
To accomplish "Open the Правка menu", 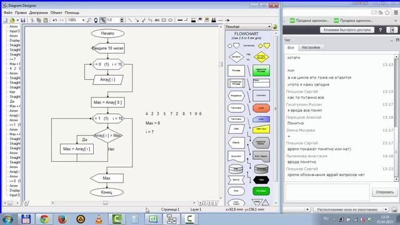I will pyautogui.click(x=21, y=12).
